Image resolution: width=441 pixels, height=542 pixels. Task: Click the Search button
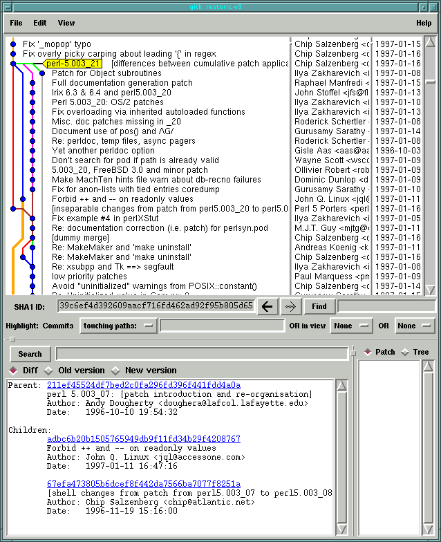[30, 354]
